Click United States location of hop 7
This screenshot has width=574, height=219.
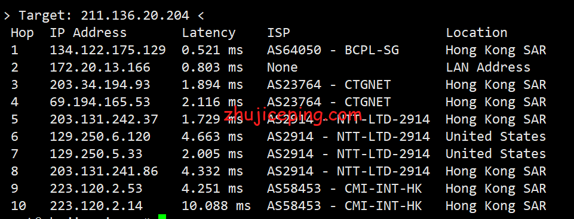(495, 154)
